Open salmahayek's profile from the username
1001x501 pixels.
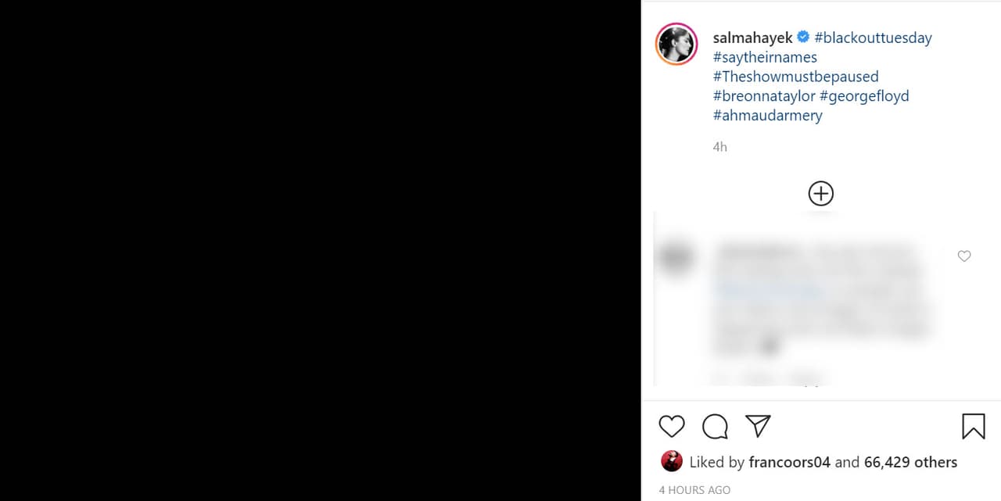tap(752, 37)
